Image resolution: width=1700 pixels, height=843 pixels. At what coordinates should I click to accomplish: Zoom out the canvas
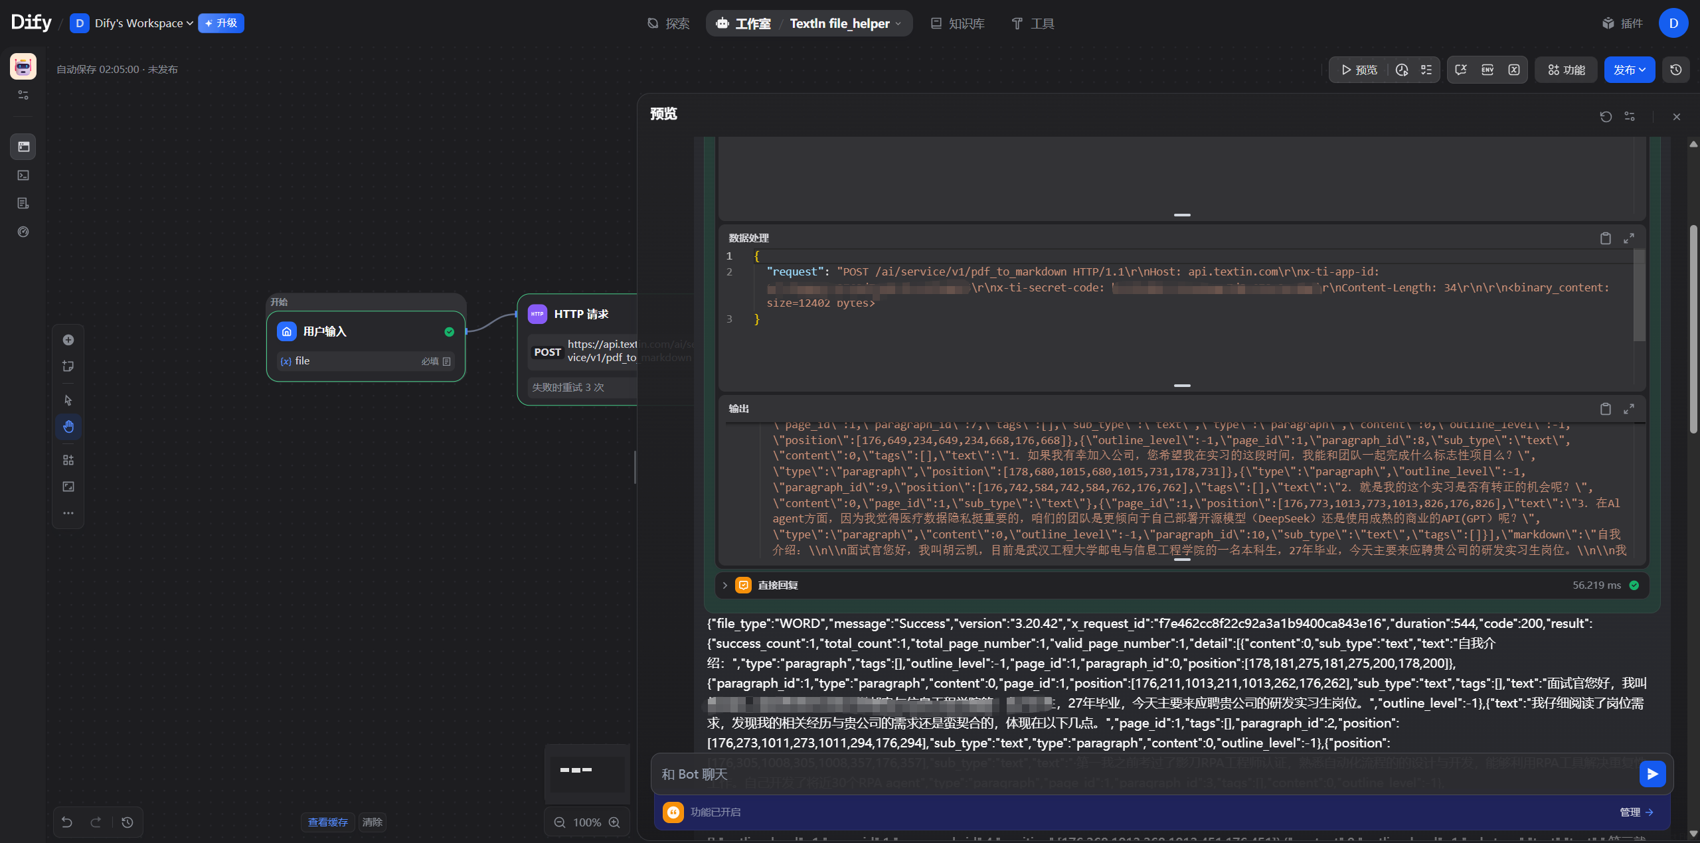[560, 822]
